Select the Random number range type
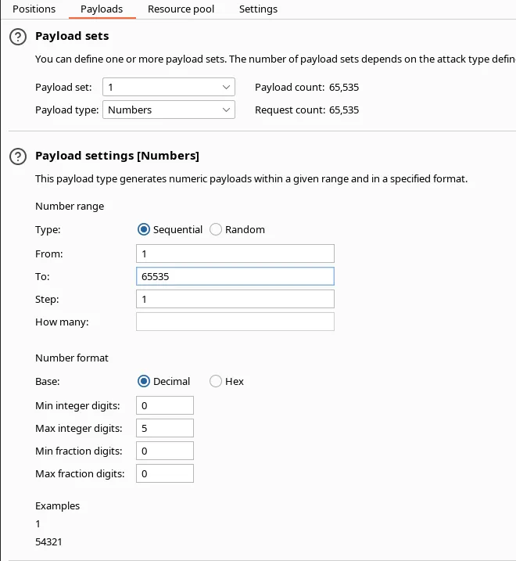 pos(216,230)
